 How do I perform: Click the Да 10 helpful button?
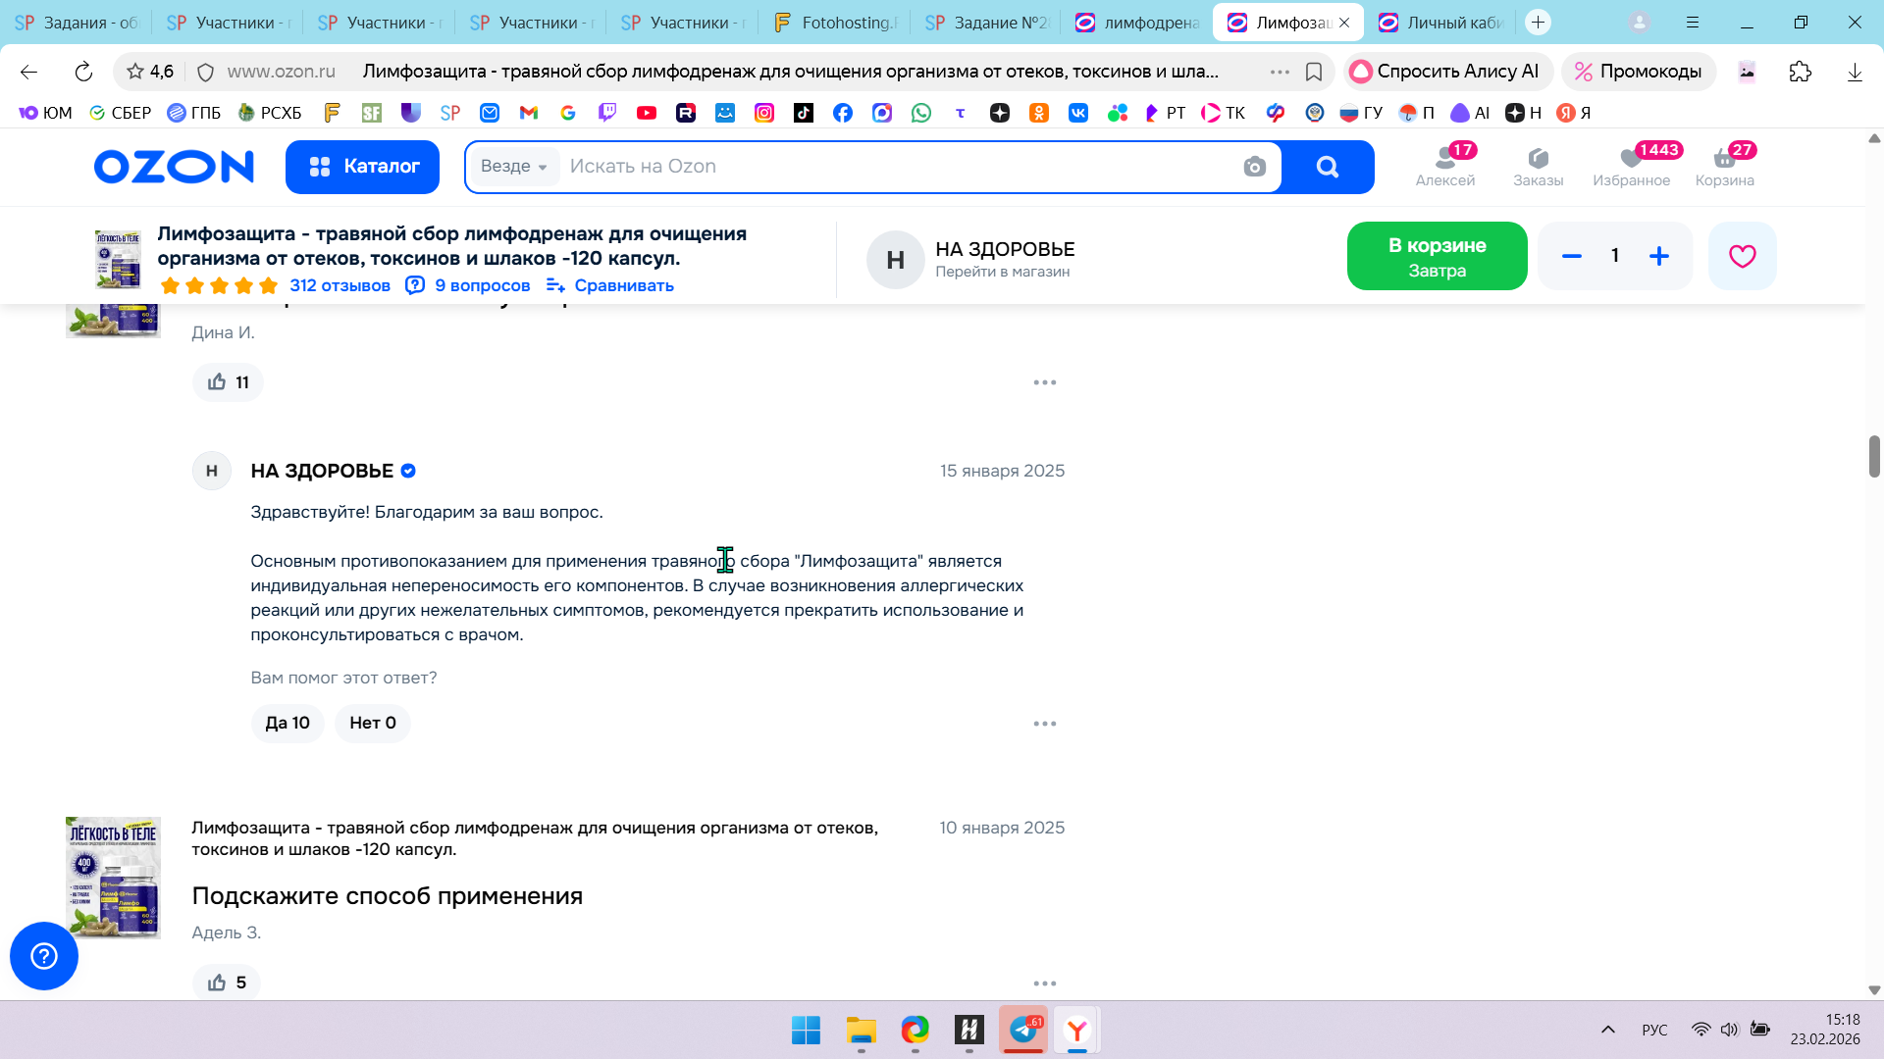287,724
